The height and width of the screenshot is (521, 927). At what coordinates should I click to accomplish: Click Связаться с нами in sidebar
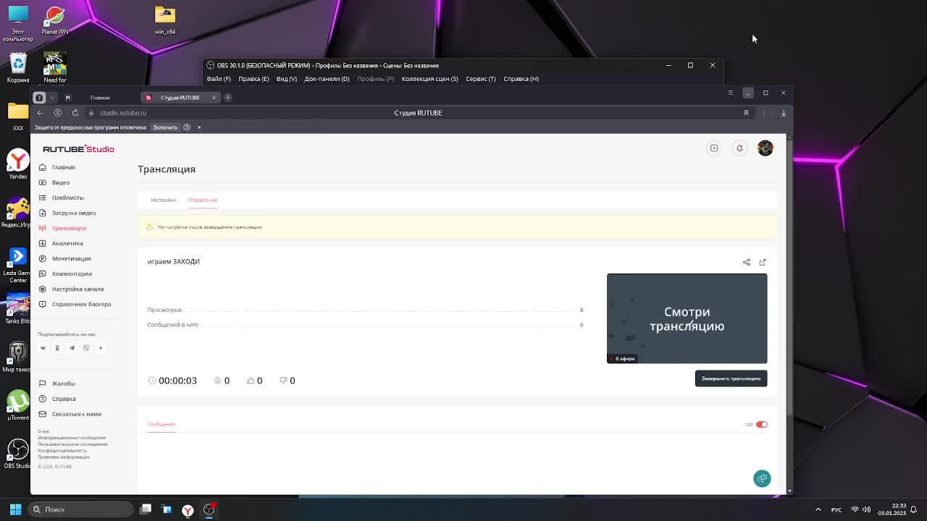click(x=76, y=414)
